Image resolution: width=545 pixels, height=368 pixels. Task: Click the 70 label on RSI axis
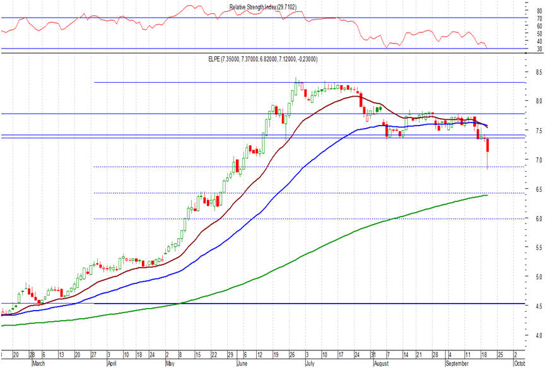click(x=539, y=19)
